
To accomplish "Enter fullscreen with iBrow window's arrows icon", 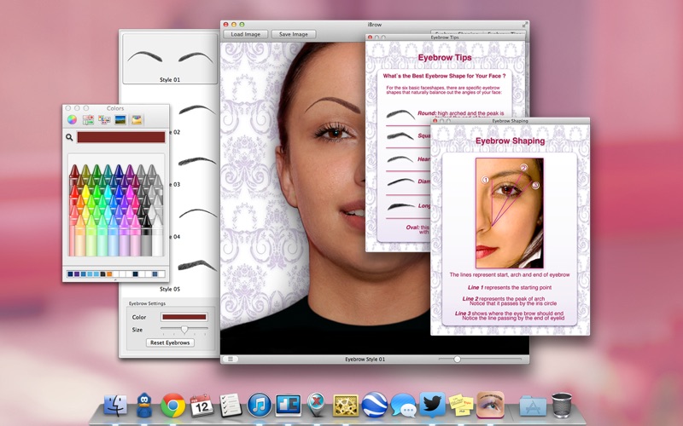I will click(525, 25).
